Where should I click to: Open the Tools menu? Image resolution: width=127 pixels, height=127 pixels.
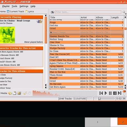(x=14, y=6)
